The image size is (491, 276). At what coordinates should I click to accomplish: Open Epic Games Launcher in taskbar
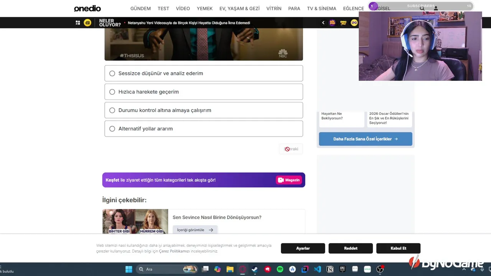point(343,269)
